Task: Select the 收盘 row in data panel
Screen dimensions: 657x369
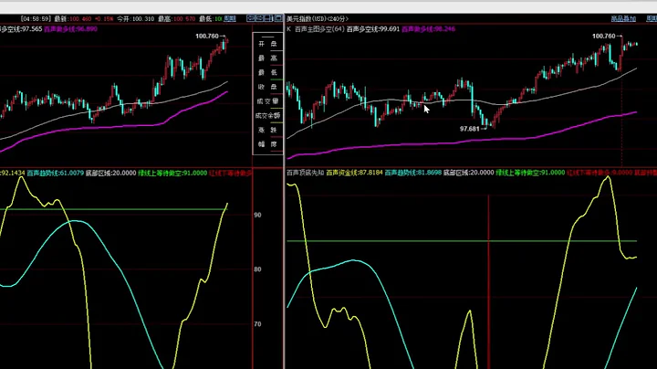Action: point(267,87)
